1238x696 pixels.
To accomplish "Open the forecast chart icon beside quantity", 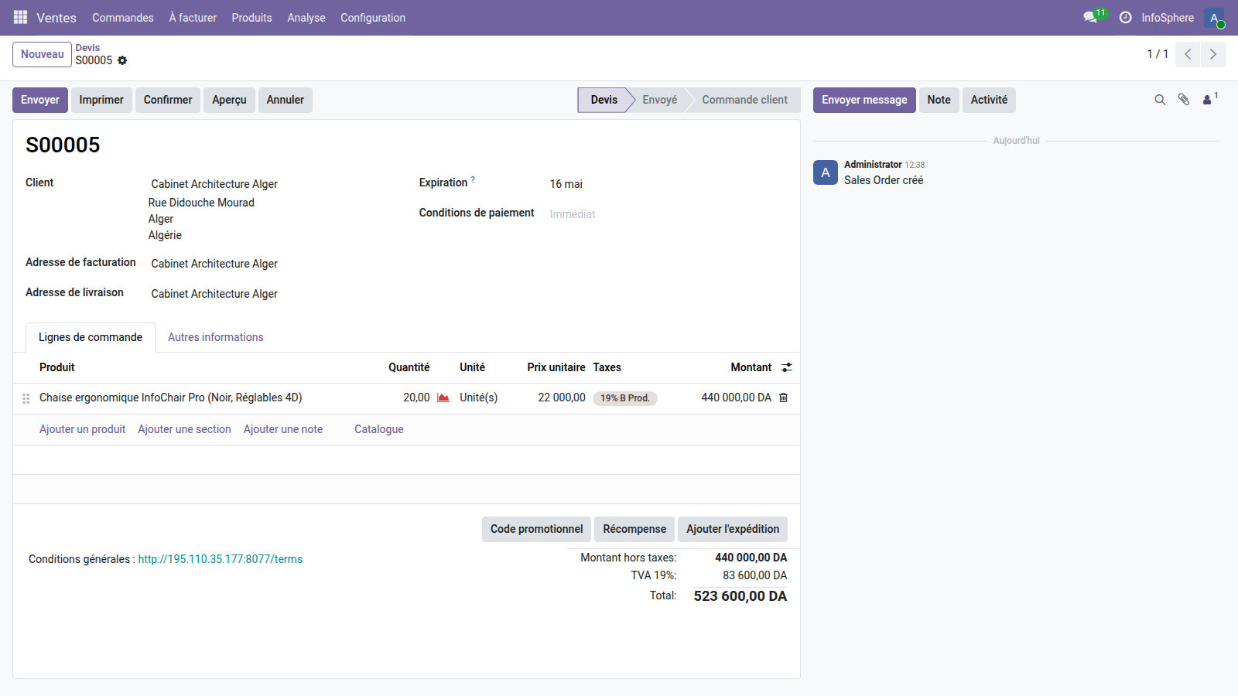I will [x=443, y=397].
